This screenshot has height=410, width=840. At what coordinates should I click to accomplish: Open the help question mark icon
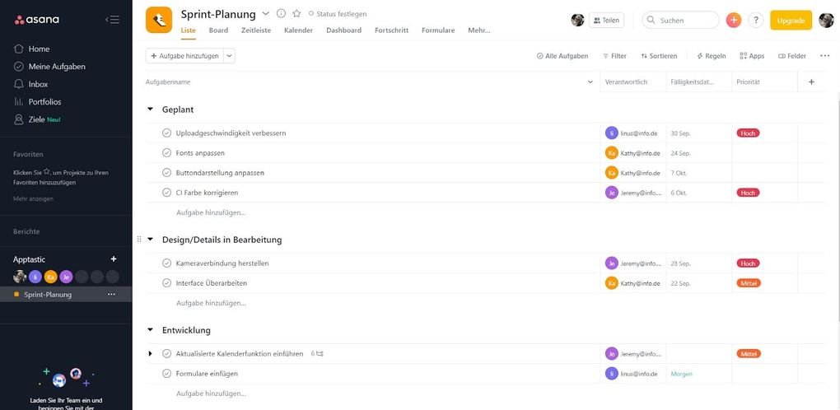click(755, 21)
